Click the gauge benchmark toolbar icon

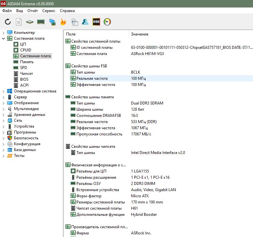[107, 22]
